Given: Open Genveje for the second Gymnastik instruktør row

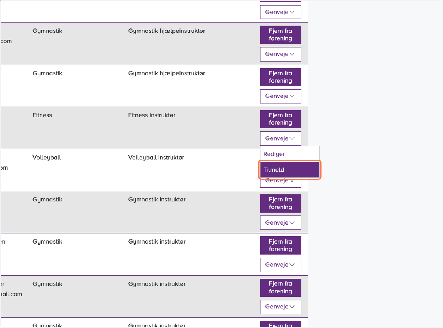Looking at the screenshot, I should click(281, 265).
